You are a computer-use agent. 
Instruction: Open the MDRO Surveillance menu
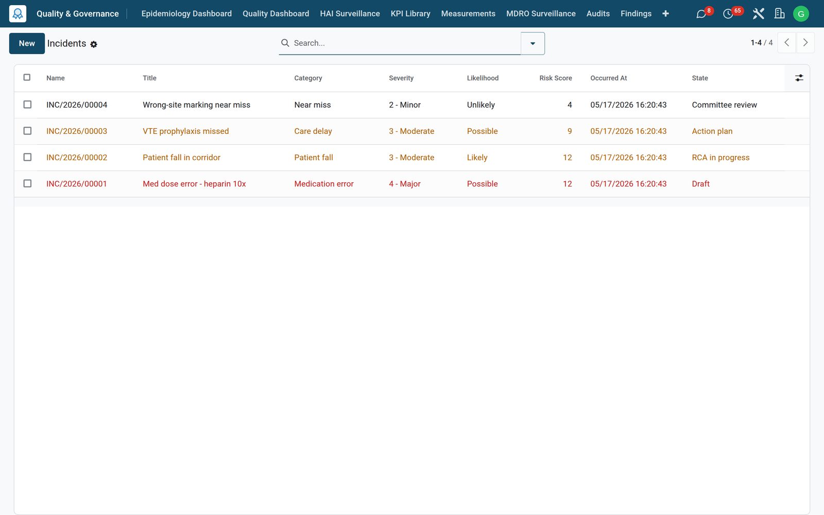coord(541,14)
